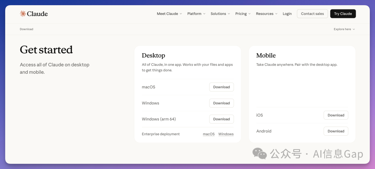Open Windows enterprise deployment link
The image size is (375, 169).
point(226,134)
